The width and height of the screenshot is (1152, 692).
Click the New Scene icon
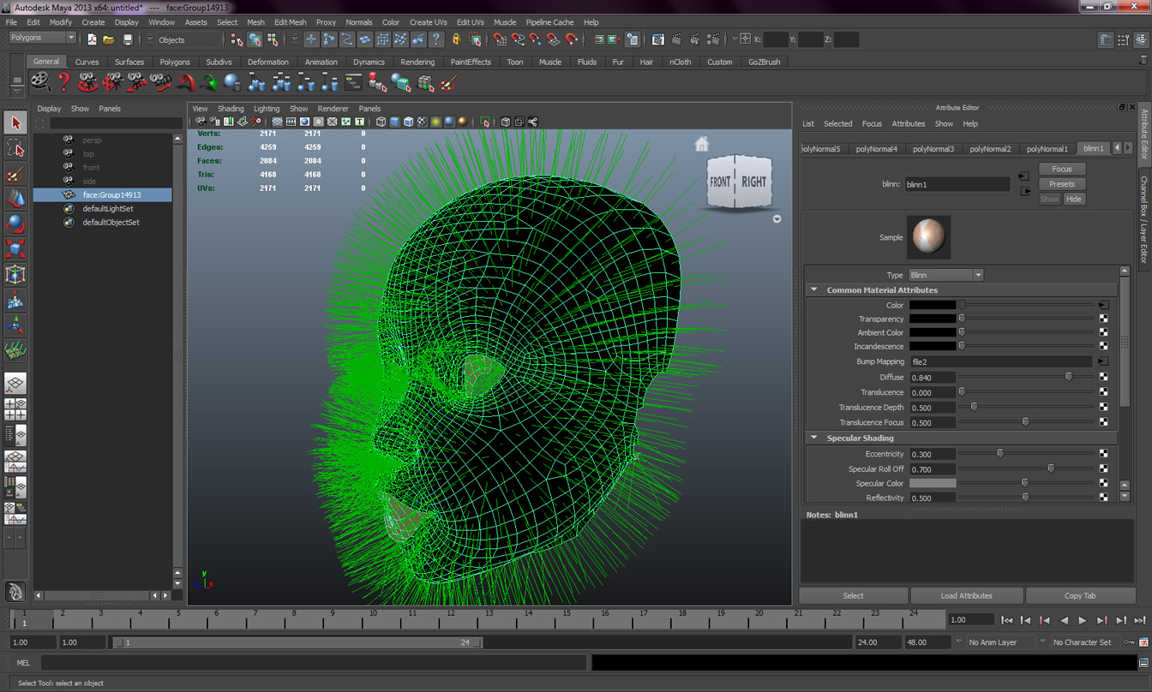pos(92,39)
